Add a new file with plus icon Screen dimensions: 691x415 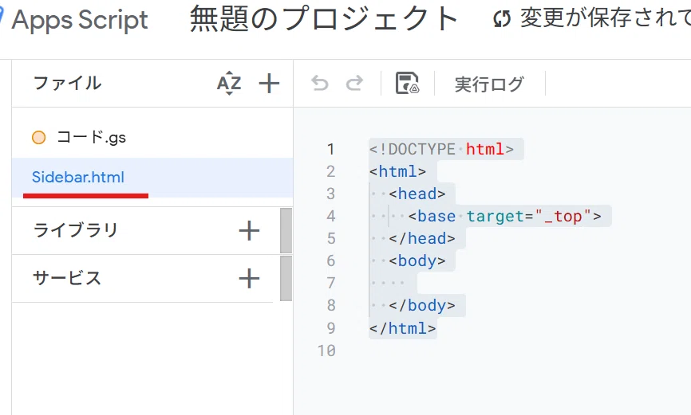(269, 83)
